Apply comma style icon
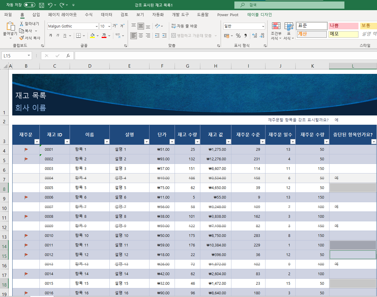 (245, 36)
